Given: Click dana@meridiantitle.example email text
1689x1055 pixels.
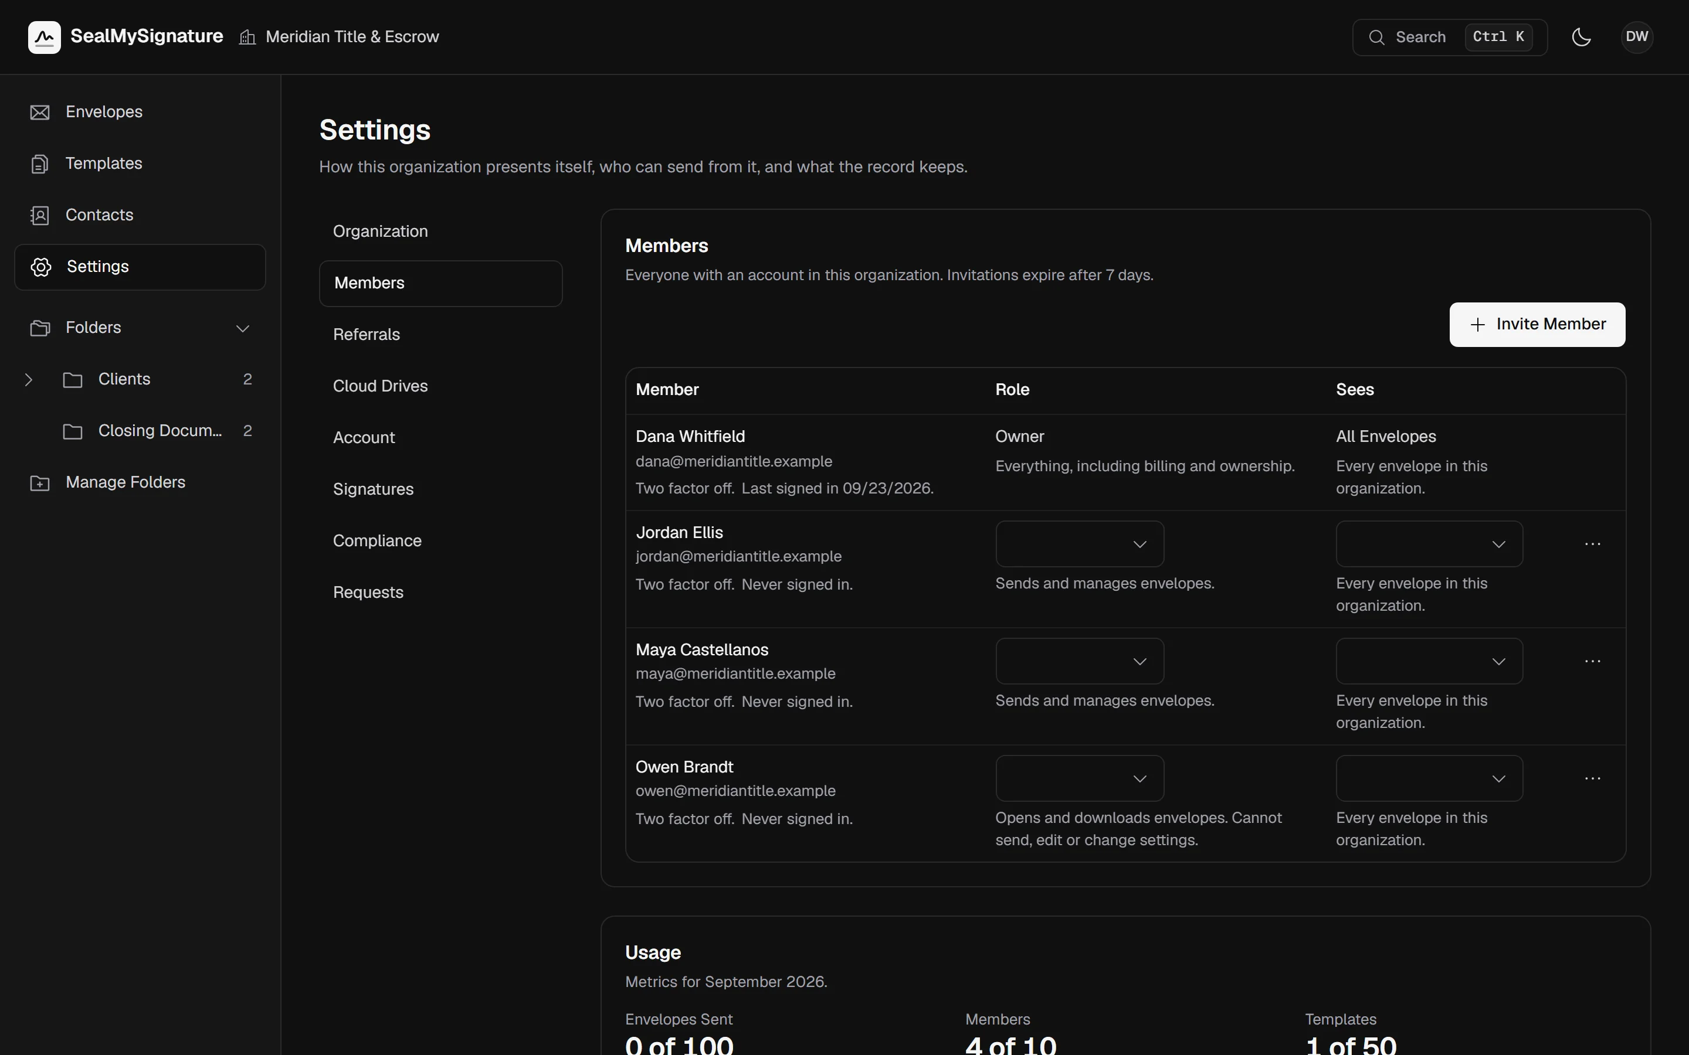Looking at the screenshot, I should [x=734, y=462].
